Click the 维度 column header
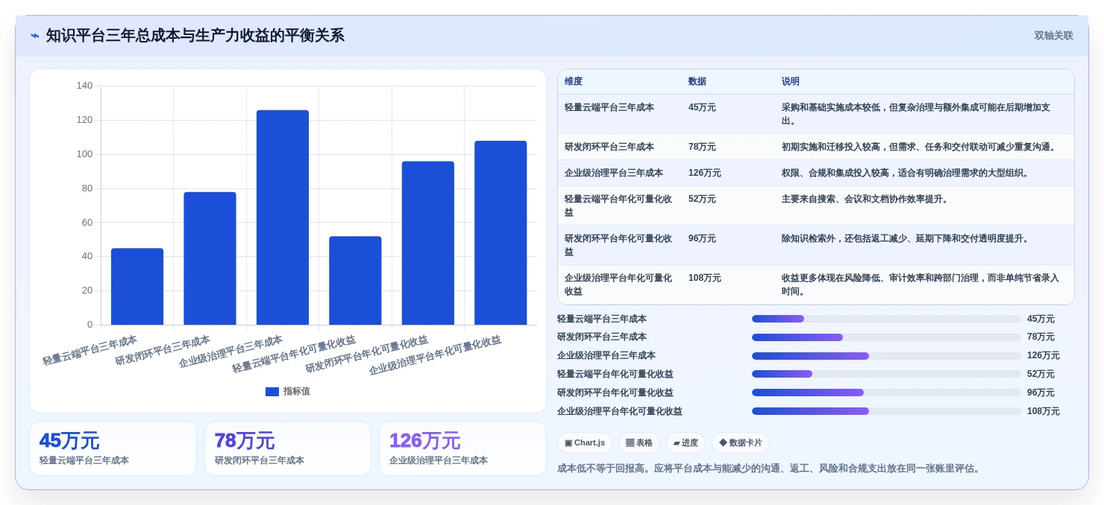The height and width of the screenshot is (505, 1104). coord(574,81)
